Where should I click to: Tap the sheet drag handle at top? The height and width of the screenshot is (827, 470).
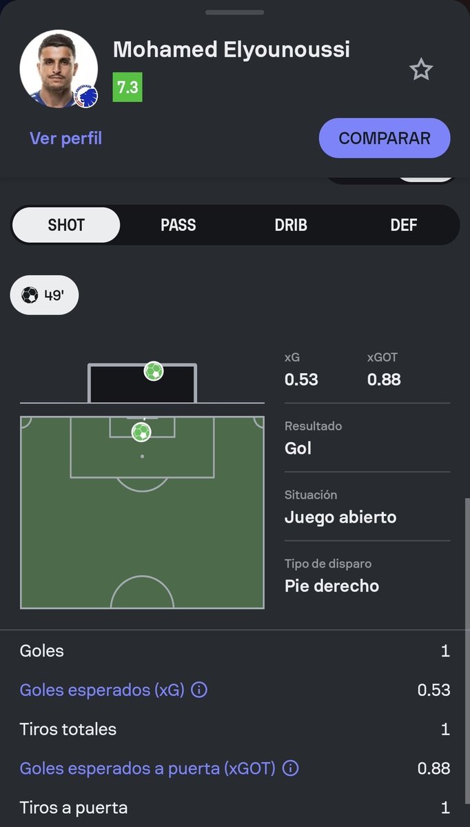click(234, 12)
